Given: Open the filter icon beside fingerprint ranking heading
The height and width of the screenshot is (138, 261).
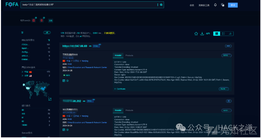Looking at the screenshot, I should pos(49,40).
